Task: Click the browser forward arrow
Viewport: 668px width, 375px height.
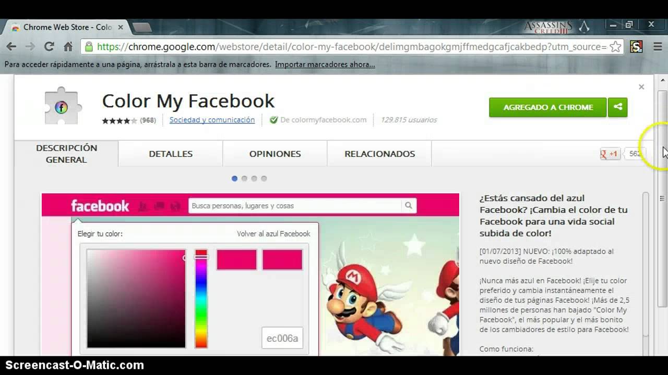Action: pos(30,47)
